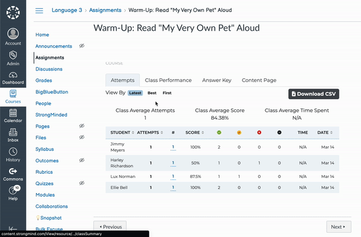Collapse the global navigation arrow
361x237 pixels.
tap(13, 229)
